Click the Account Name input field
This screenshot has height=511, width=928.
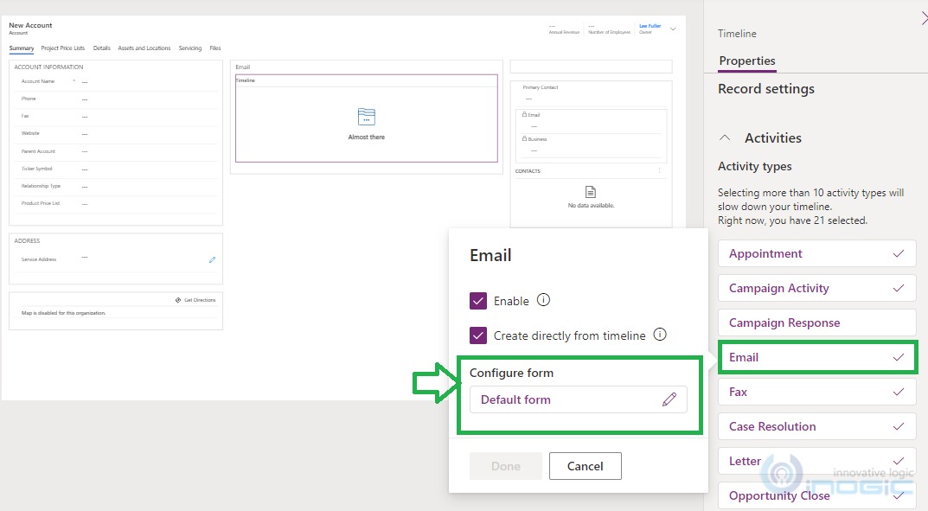point(130,81)
